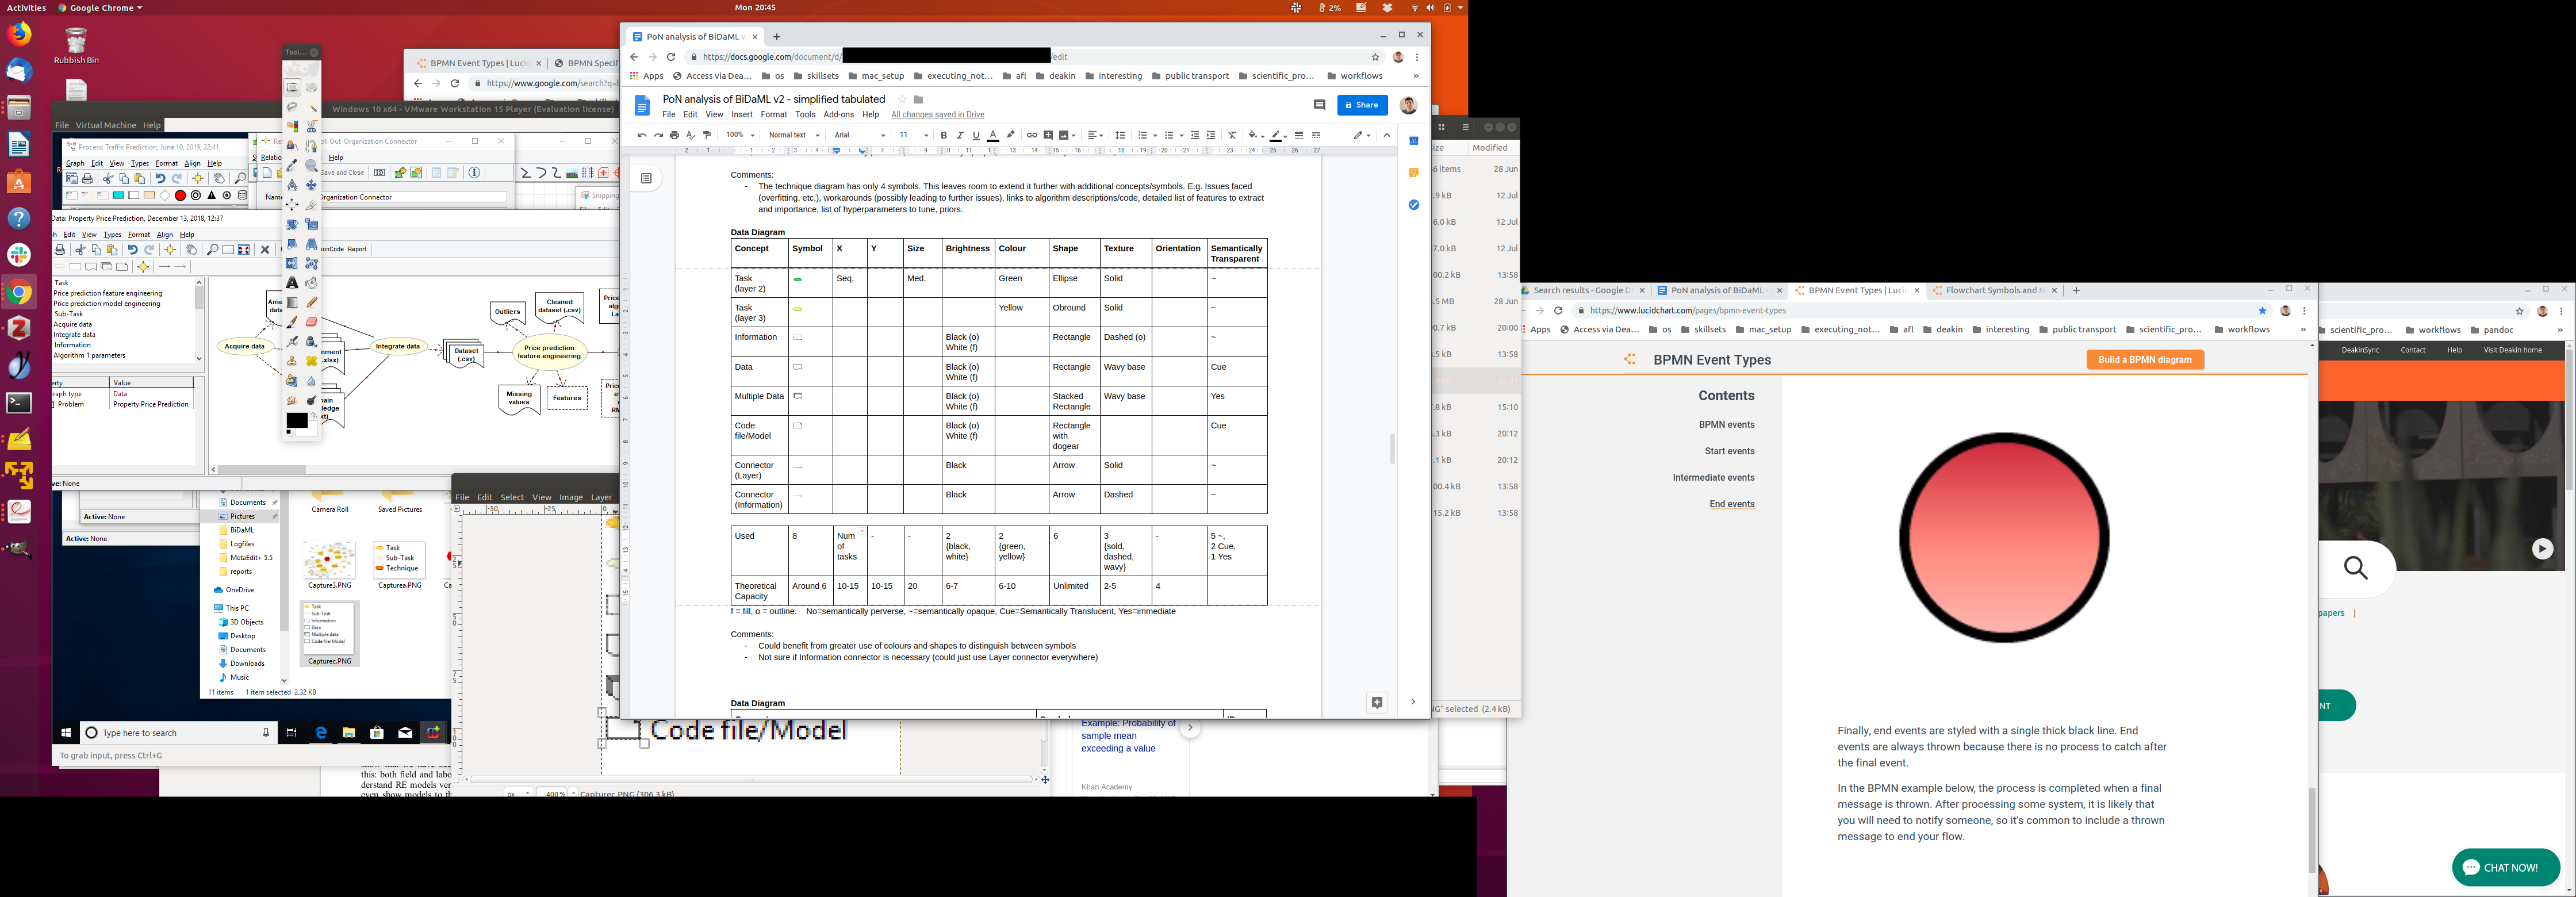Toggle italic formatting in Docs toolbar
Viewport: 2576px width, 897px height.
(960, 135)
